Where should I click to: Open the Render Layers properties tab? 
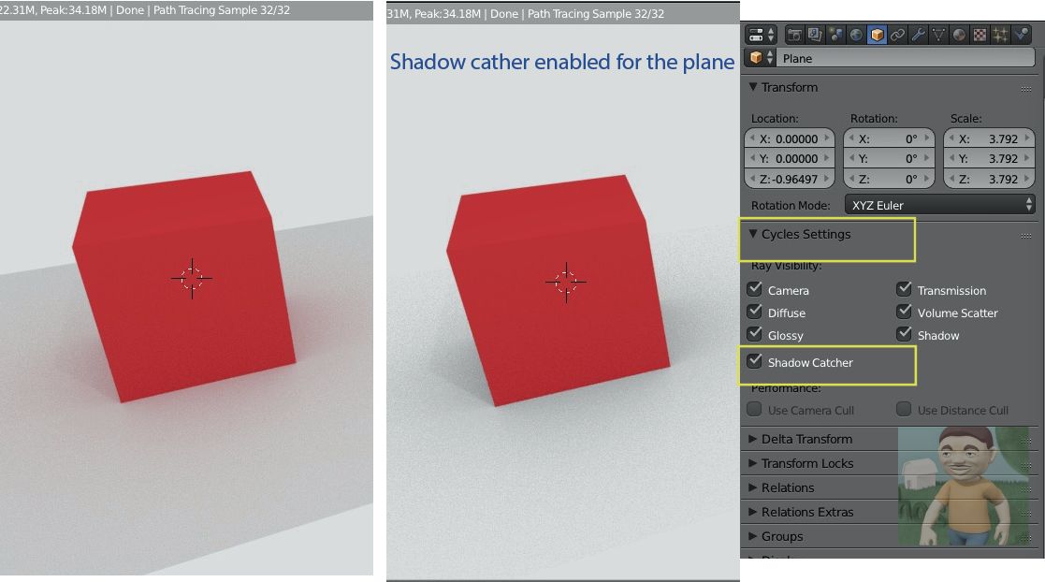pos(815,35)
